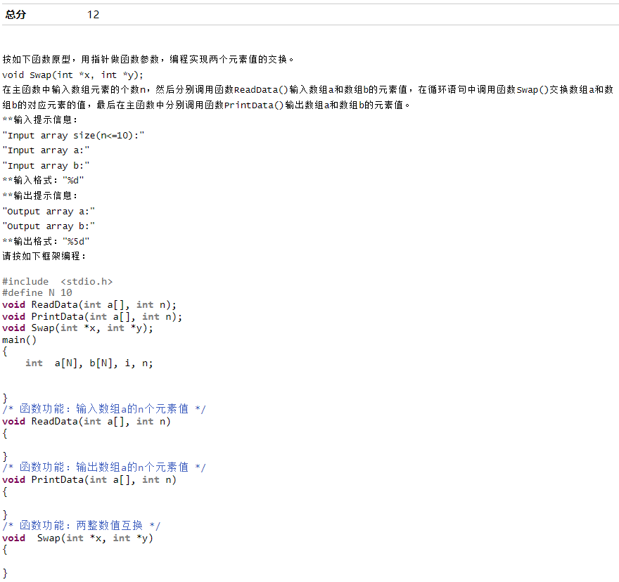The width and height of the screenshot is (619, 582).
Task: Click the first problem statement line 按如下函数原型
Action: coord(148,59)
